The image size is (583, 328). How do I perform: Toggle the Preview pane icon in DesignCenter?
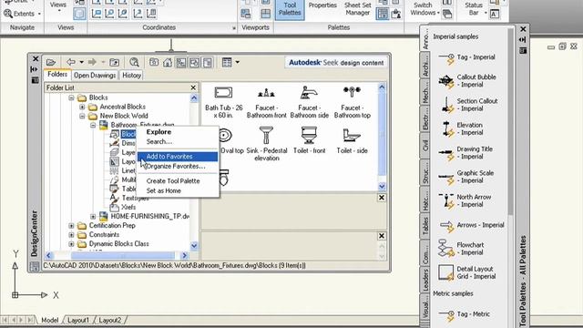[x=194, y=62]
